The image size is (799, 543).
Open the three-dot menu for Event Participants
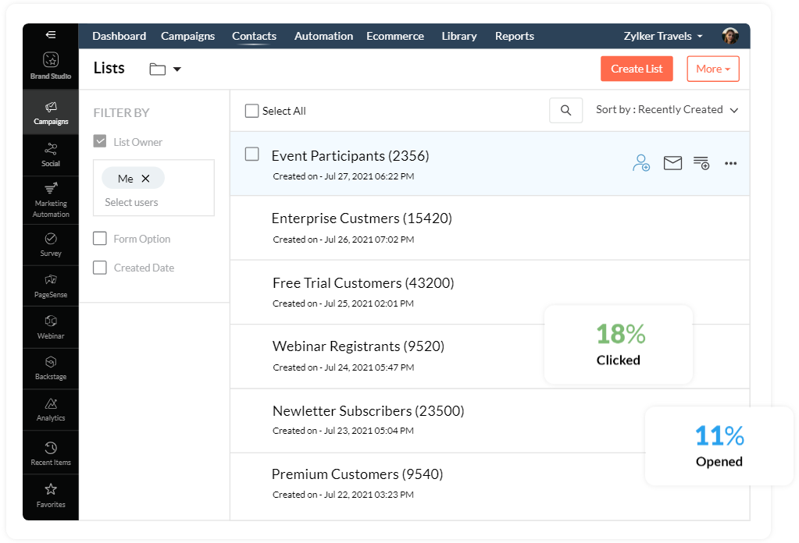(x=730, y=163)
